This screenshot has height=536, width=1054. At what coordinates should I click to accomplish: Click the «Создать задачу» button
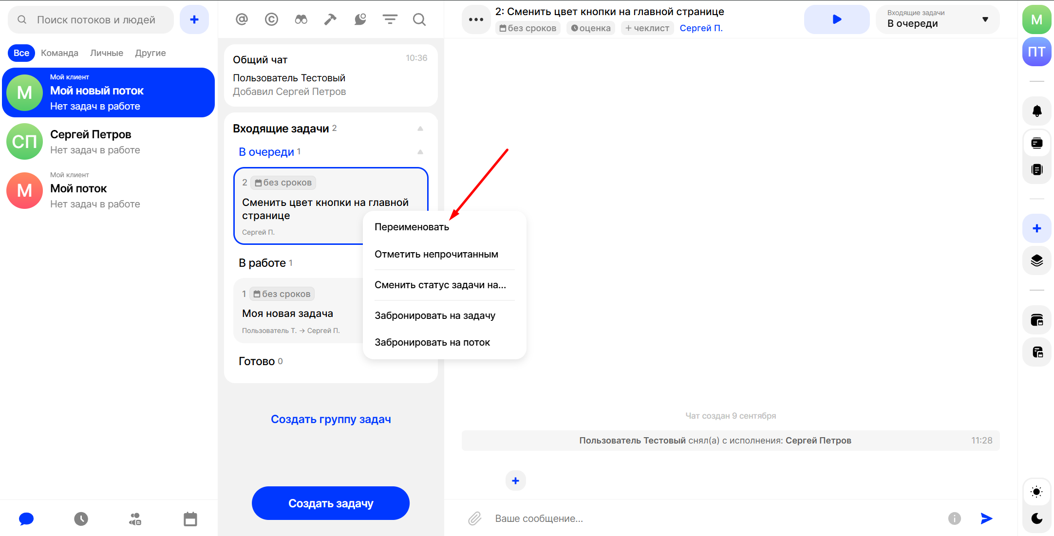(x=330, y=503)
